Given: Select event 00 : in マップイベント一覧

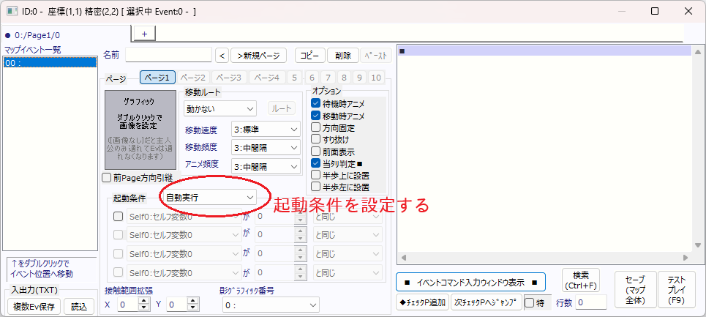Looking at the screenshot, I should pos(50,63).
